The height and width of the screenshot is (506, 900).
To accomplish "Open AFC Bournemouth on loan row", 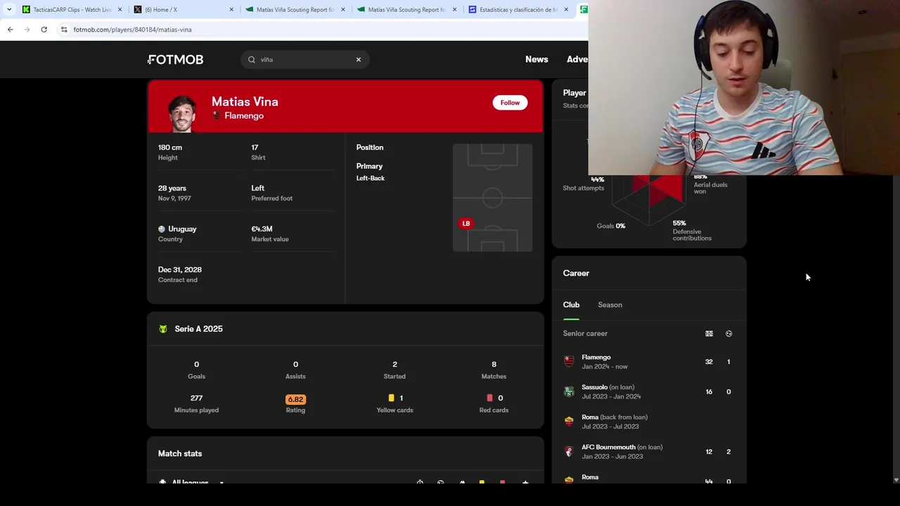I will [648, 452].
